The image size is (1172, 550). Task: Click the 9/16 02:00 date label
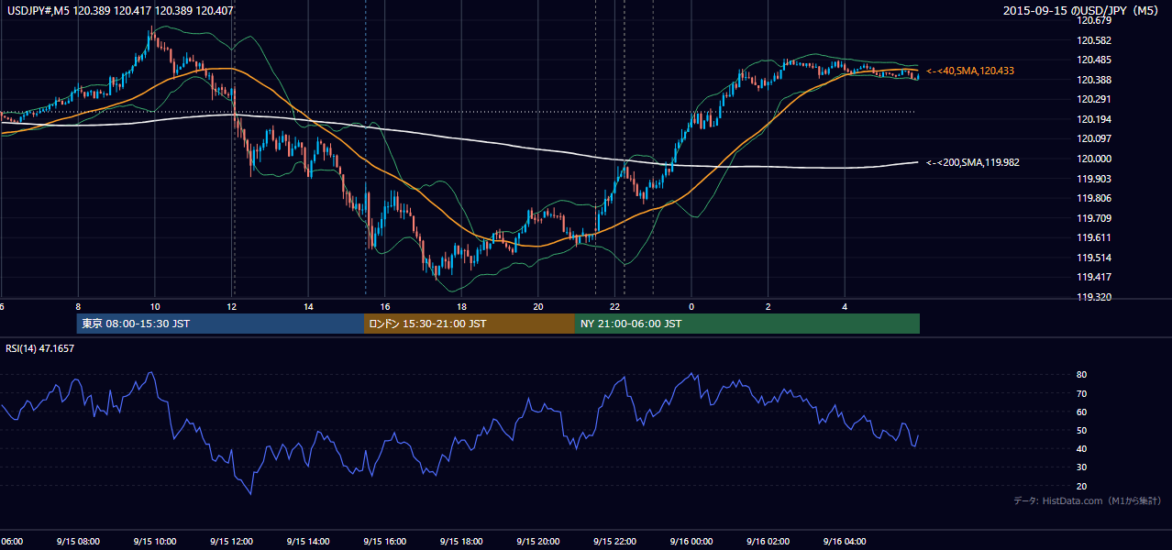768,541
